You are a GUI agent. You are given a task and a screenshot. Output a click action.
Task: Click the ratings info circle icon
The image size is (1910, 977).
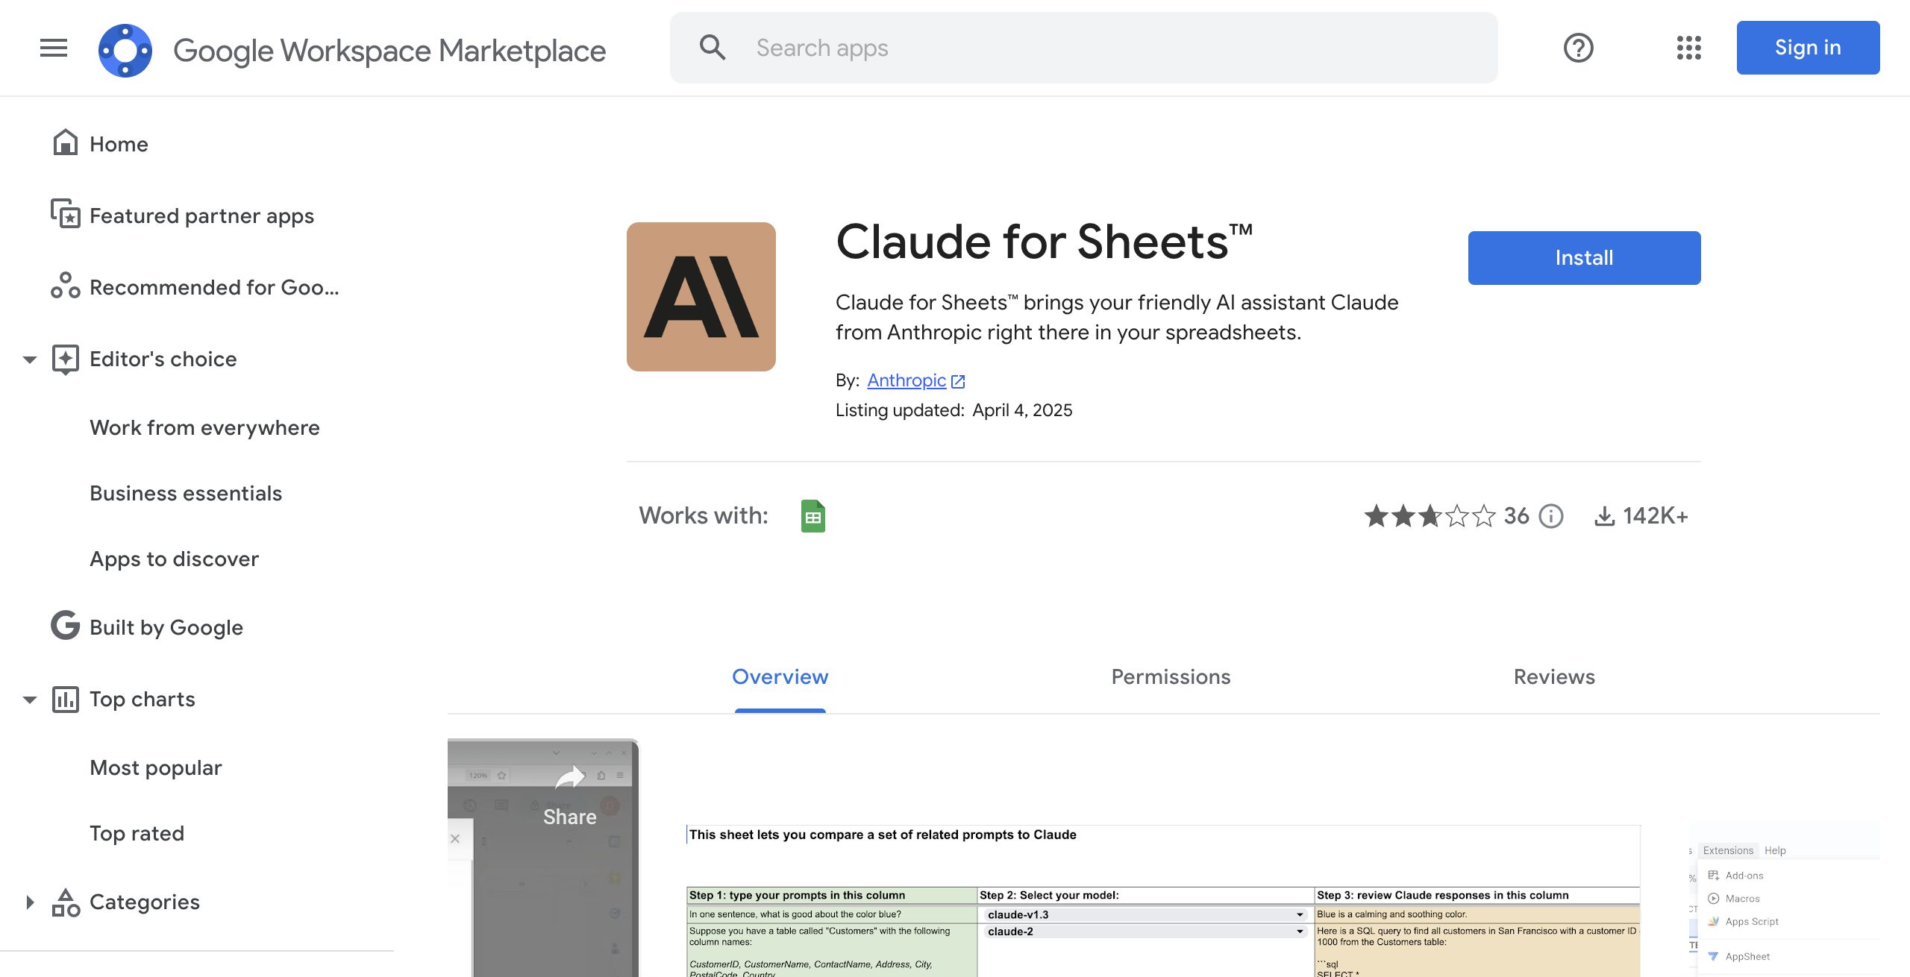[x=1551, y=516]
